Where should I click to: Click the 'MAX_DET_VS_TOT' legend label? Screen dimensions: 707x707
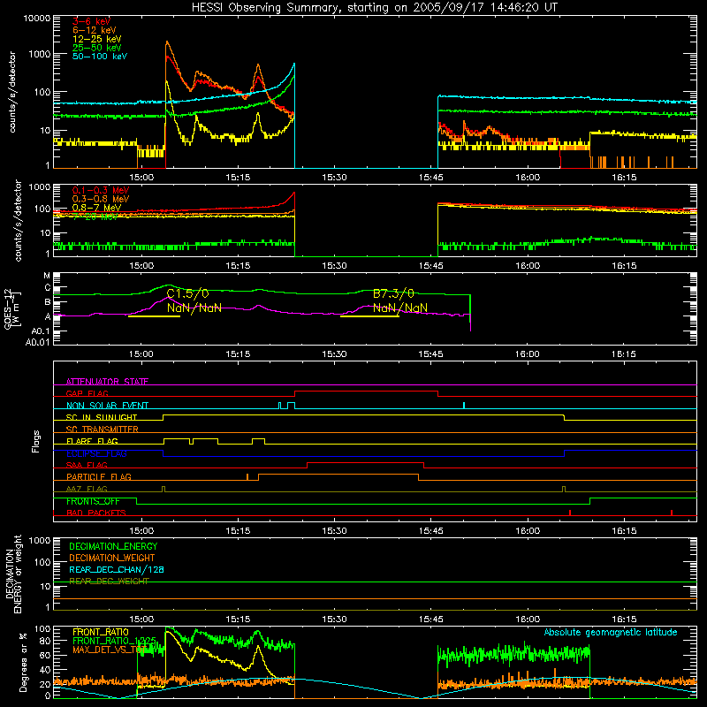pos(108,650)
